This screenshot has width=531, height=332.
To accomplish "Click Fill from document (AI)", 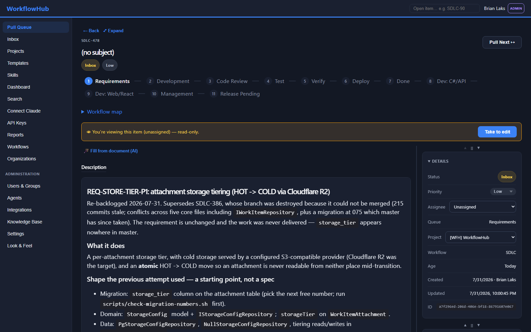I will [x=111, y=151].
